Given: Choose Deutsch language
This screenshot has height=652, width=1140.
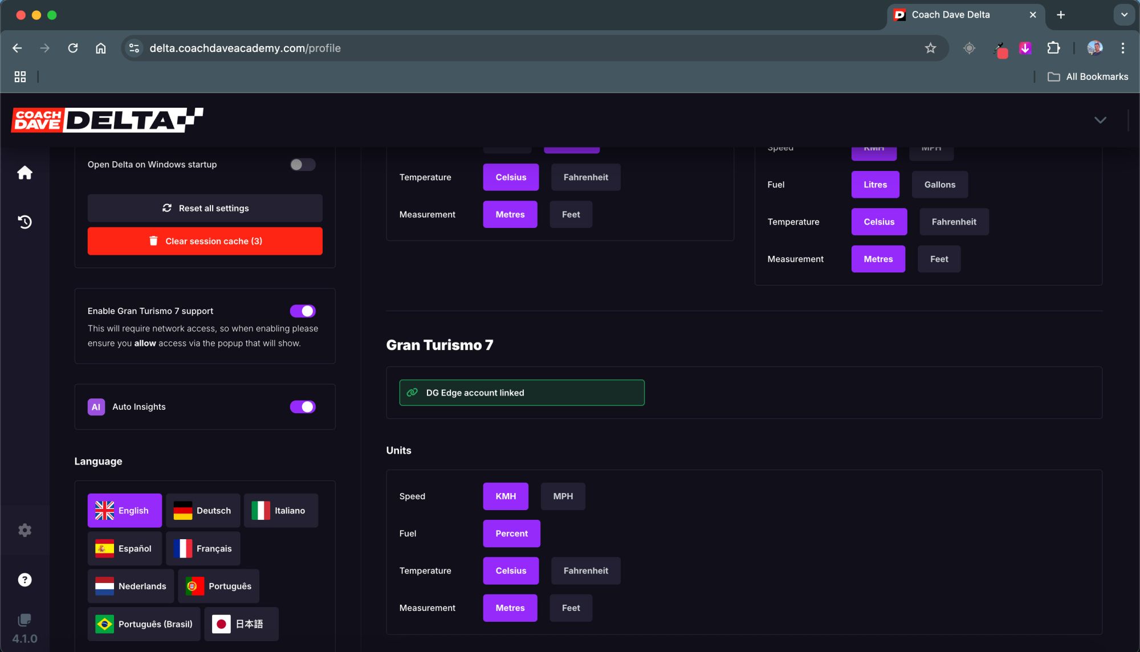Looking at the screenshot, I should [x=202, y=511].
